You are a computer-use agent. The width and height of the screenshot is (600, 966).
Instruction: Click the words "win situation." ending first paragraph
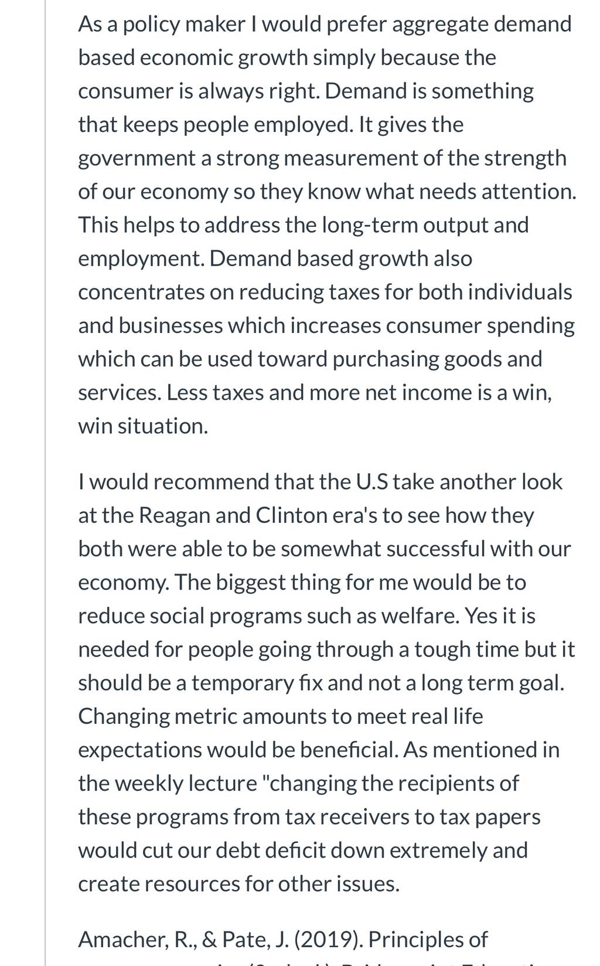point(143,426)
